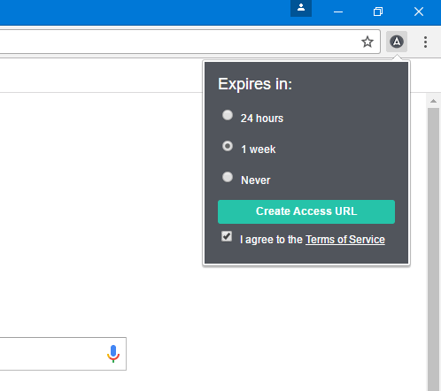The image size is (441, 391).
Task: Click the "Never" option label text
Action: pyautogui.click(x=256, y=180)
